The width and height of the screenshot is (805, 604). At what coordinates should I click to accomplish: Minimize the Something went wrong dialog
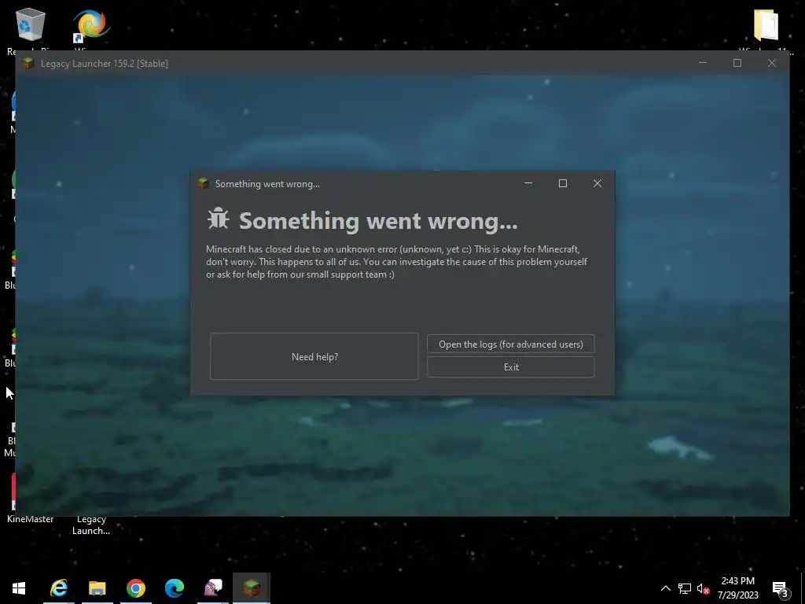click(x=528, y=183)
